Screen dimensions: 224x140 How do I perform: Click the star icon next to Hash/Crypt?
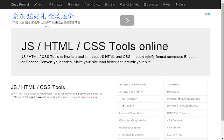coord(85,5)
